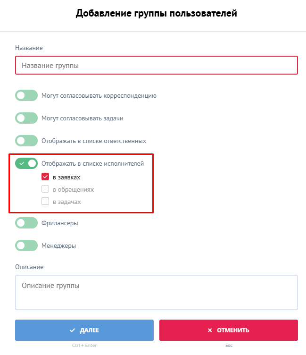Turn on Отображать в списке ответственных
The image size is (306, 355).
[26, 141]
